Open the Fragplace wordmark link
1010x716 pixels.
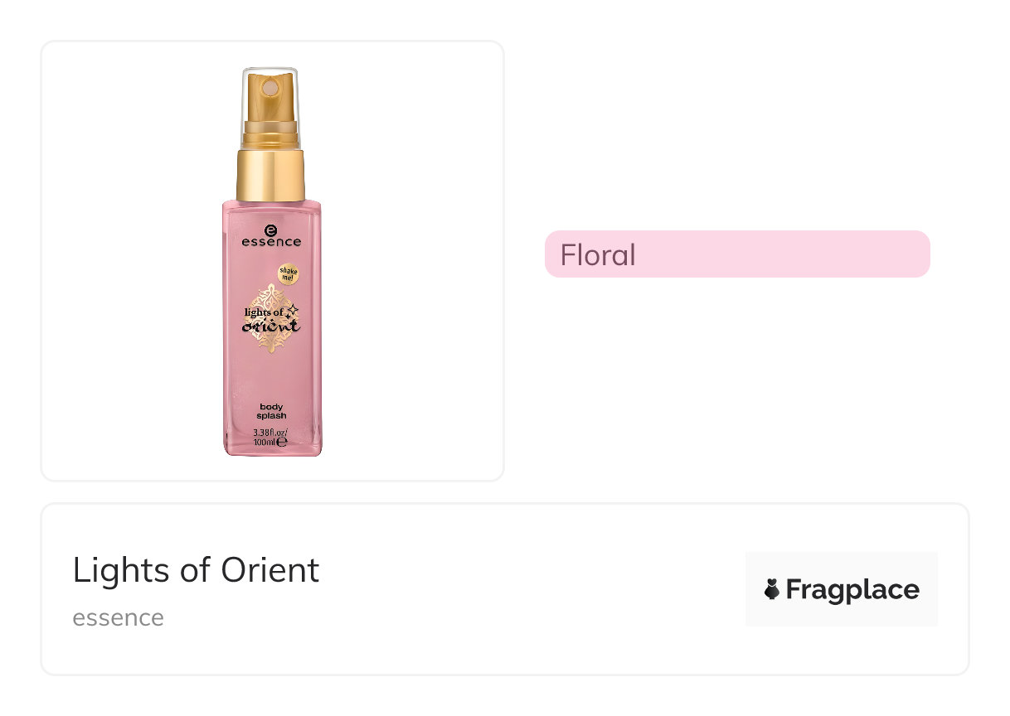[852, 589]
